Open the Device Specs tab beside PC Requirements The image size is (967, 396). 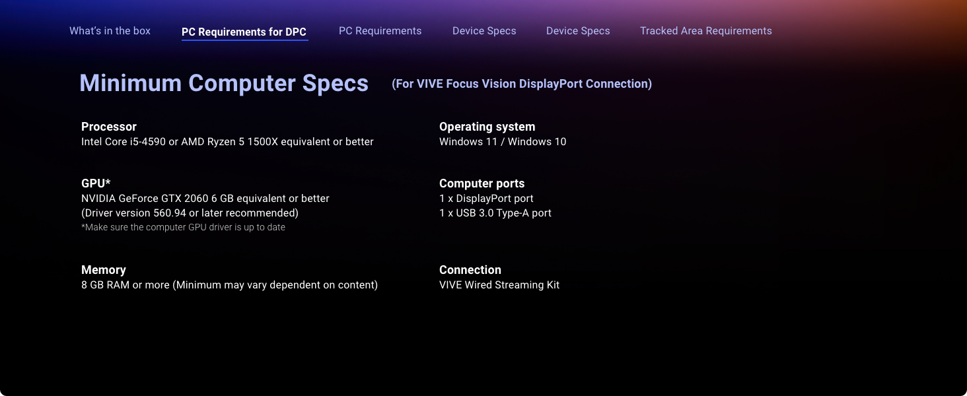[484, 31]
